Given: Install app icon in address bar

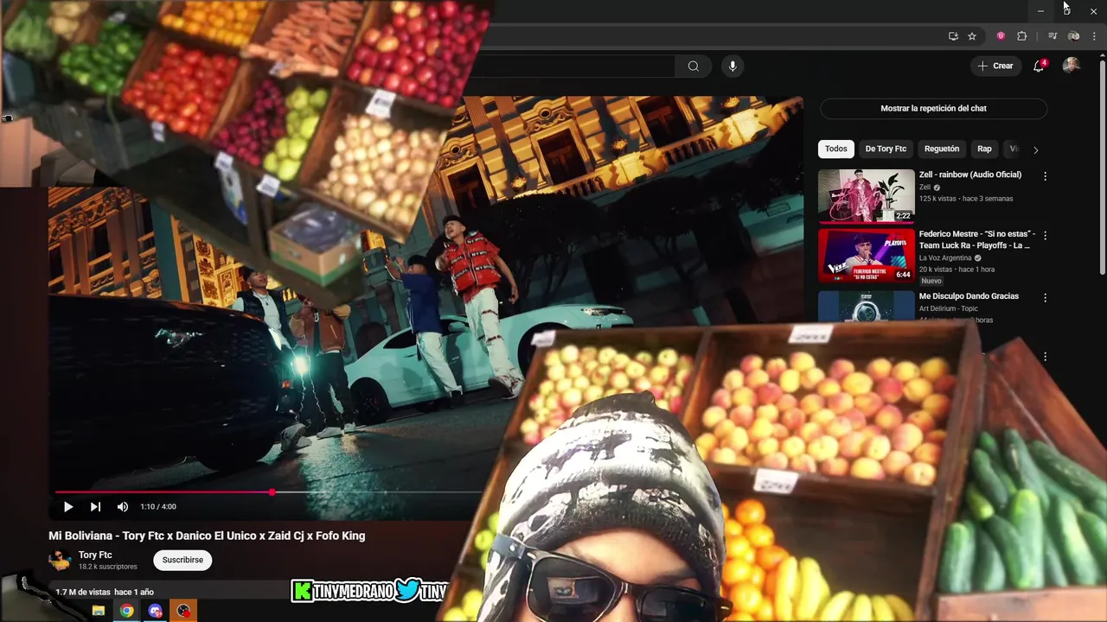Looking at the screenshot, I should pyautogui.click(x=953, y=36).
